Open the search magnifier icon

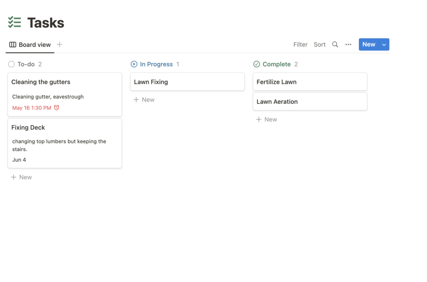(x=335, y=45)
